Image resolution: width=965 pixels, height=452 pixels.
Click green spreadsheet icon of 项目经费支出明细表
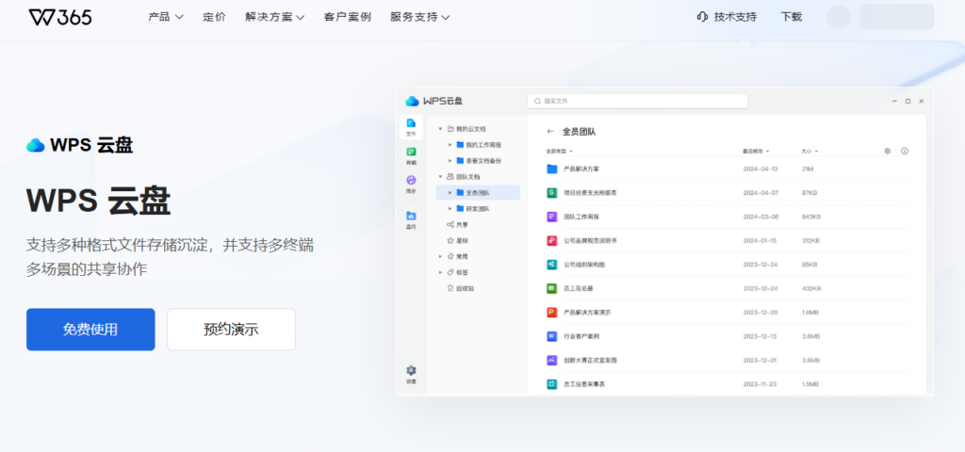pyautogui.click(x=552, y=192)
